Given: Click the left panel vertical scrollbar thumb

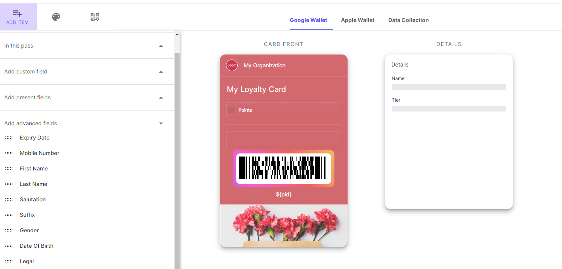Looking at the screenshot, I should pyautogui.click(x=177, y=160).
